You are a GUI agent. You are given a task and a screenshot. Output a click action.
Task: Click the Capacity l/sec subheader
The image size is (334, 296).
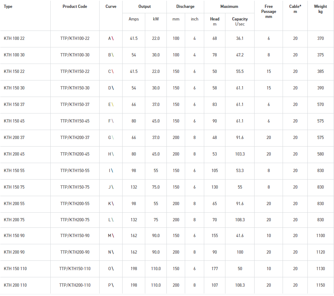(240, 22)
